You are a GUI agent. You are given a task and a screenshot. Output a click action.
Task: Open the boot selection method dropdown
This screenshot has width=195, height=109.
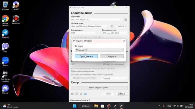click(90, 26)
